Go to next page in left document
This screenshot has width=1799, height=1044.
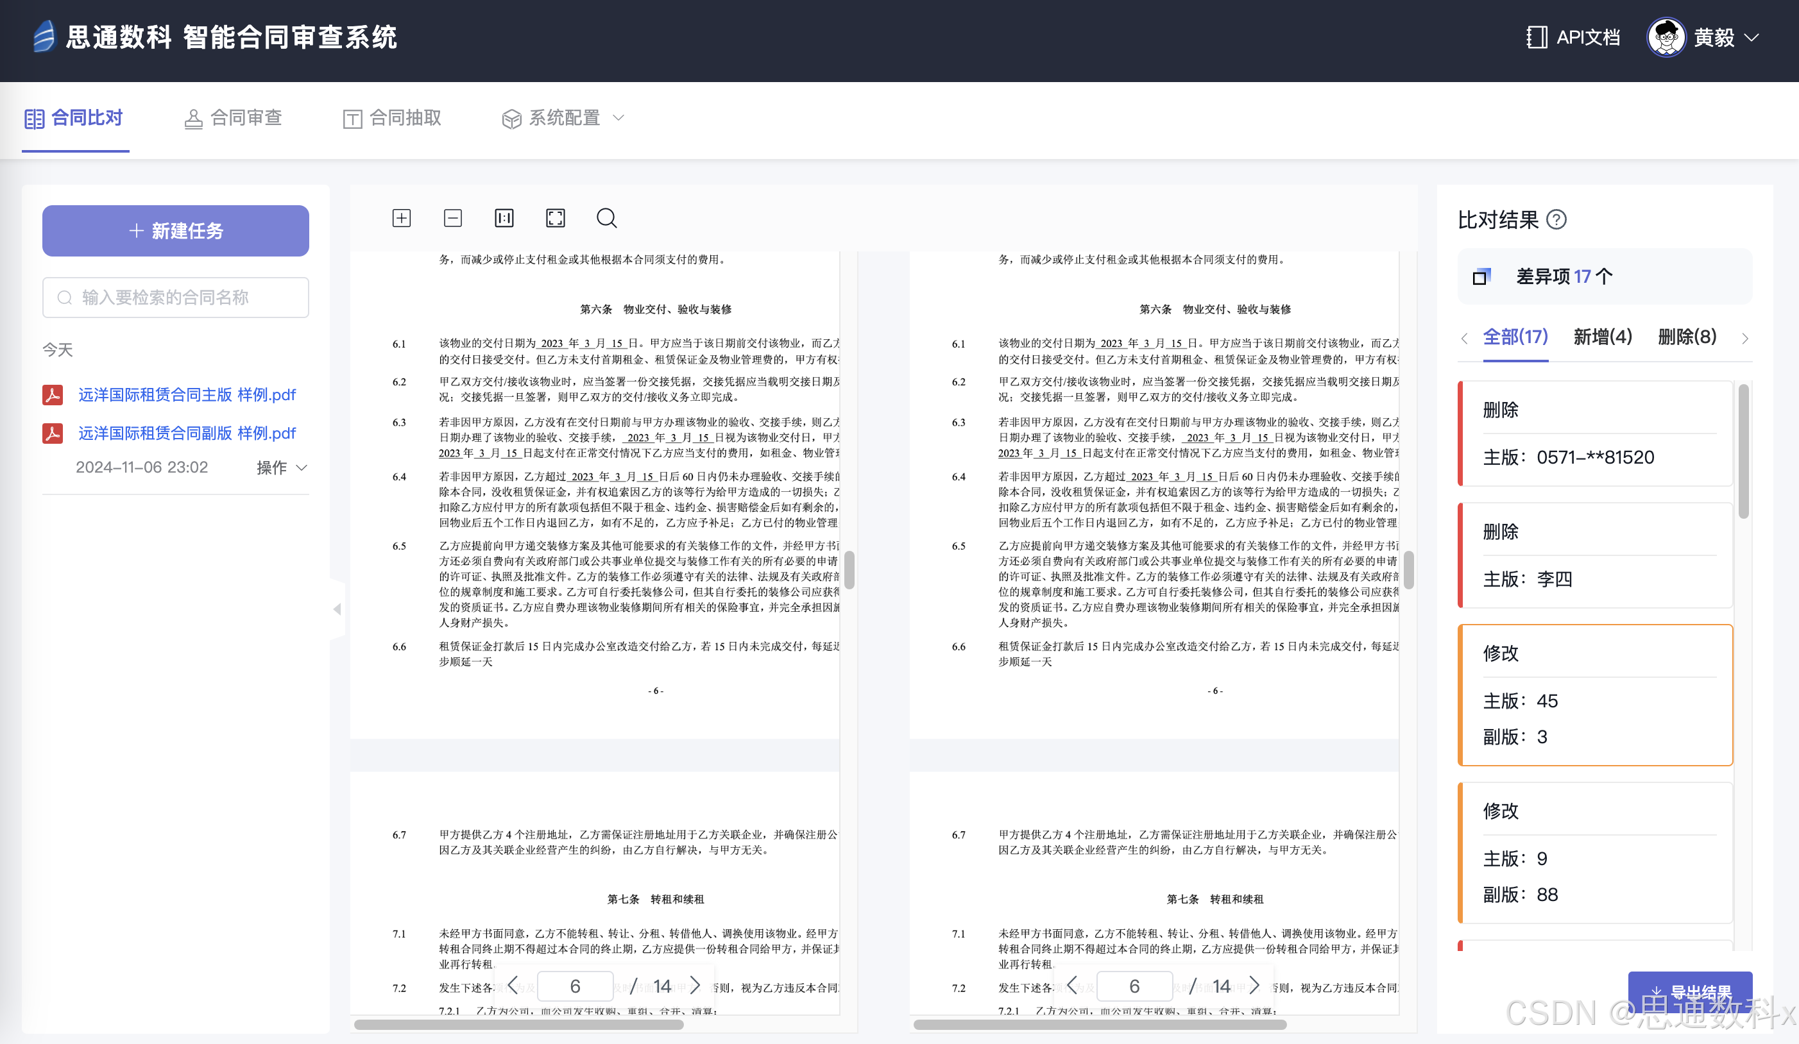695,986
